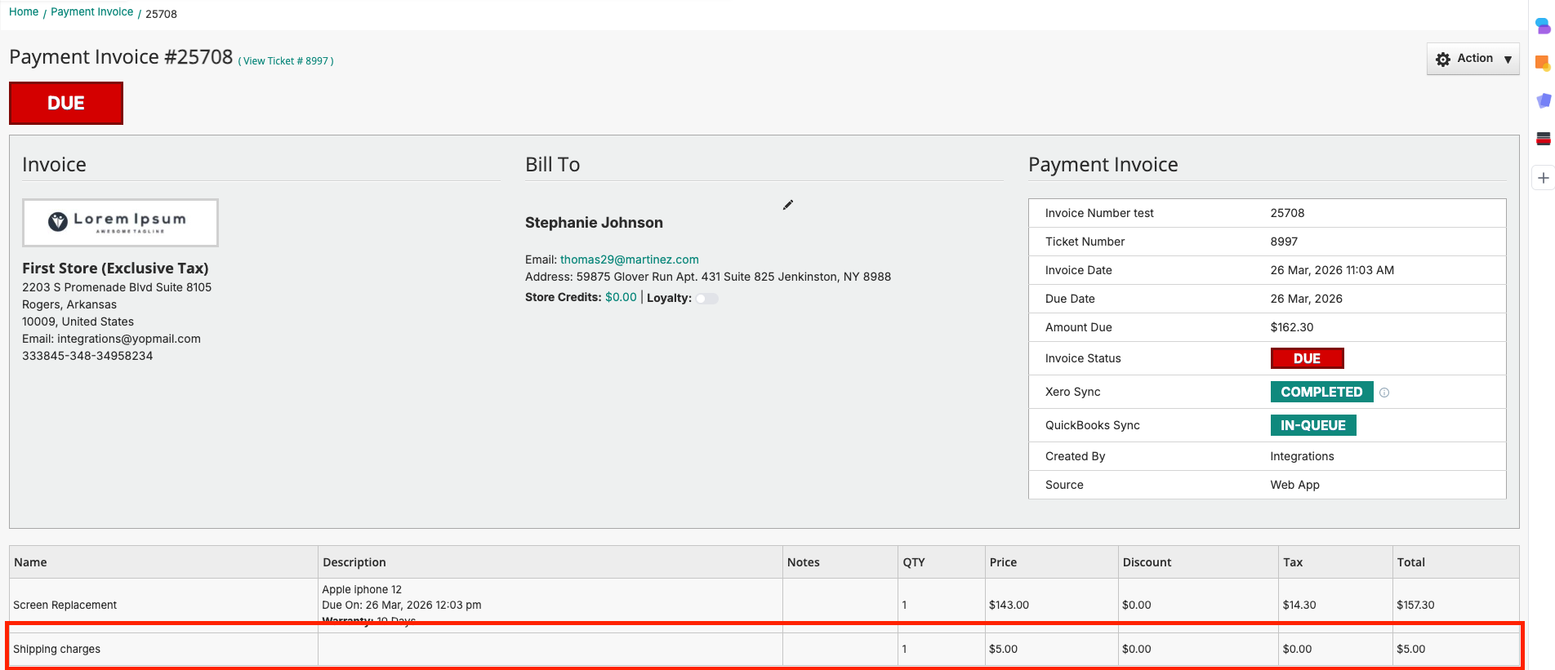
Task: Click the info icon beside Xero Sync status
Action: pos(1384,393)
